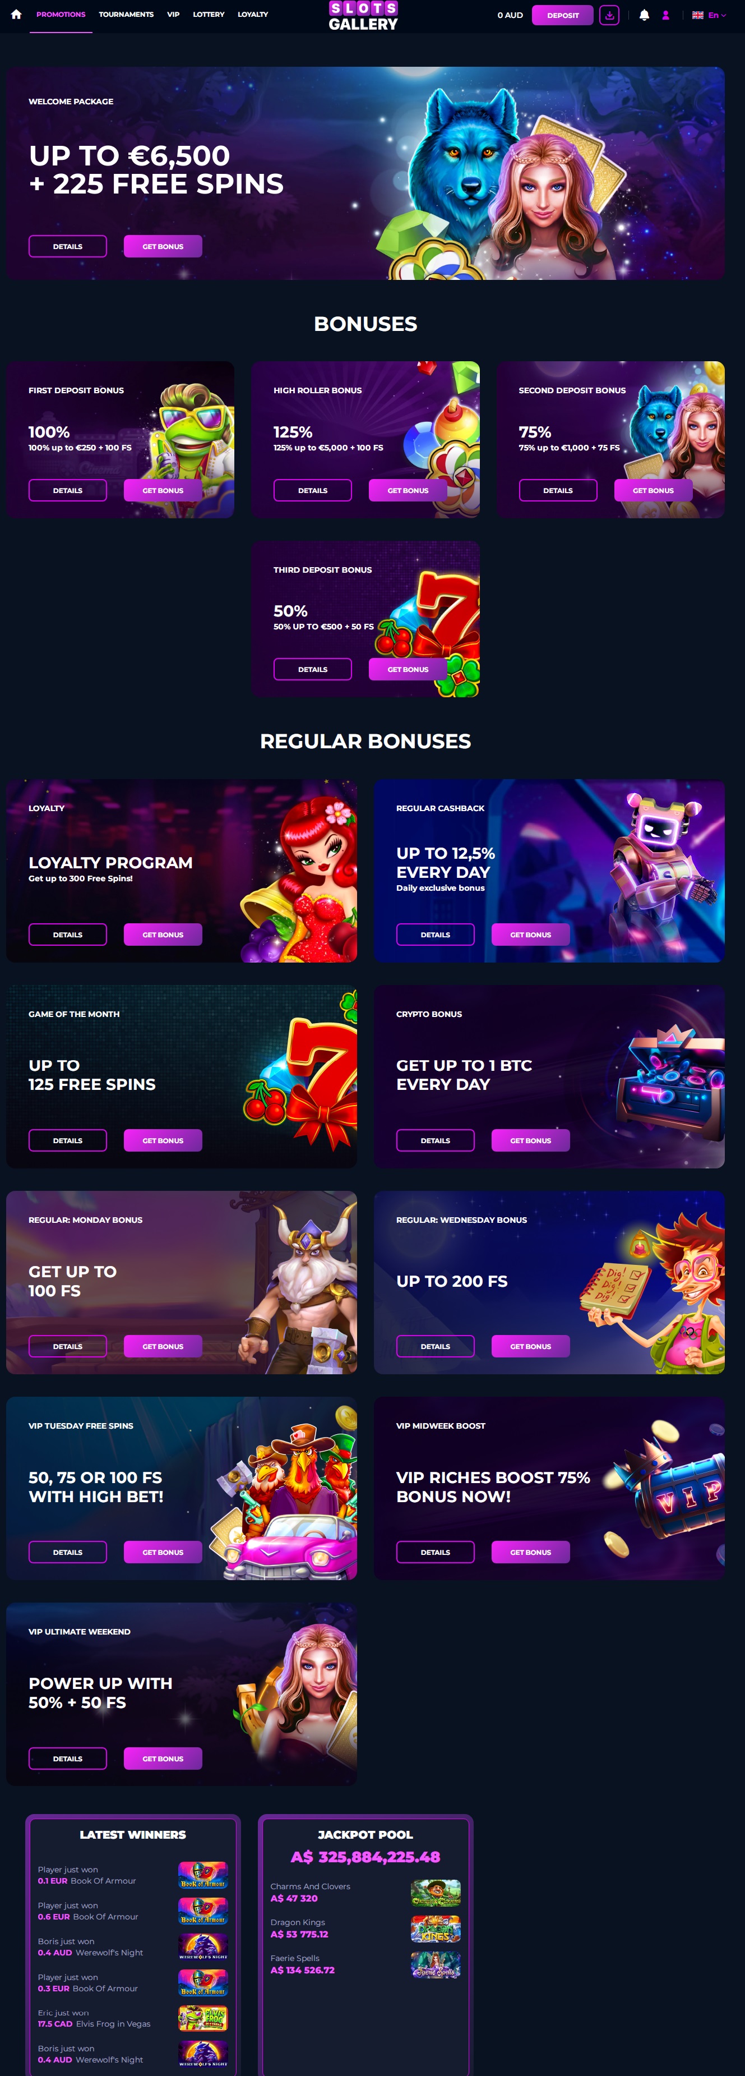The image size is (745, 2076).
Task: View VIP Midweek Boost details
Action: pyautogui.click(x=436, y=1552)
